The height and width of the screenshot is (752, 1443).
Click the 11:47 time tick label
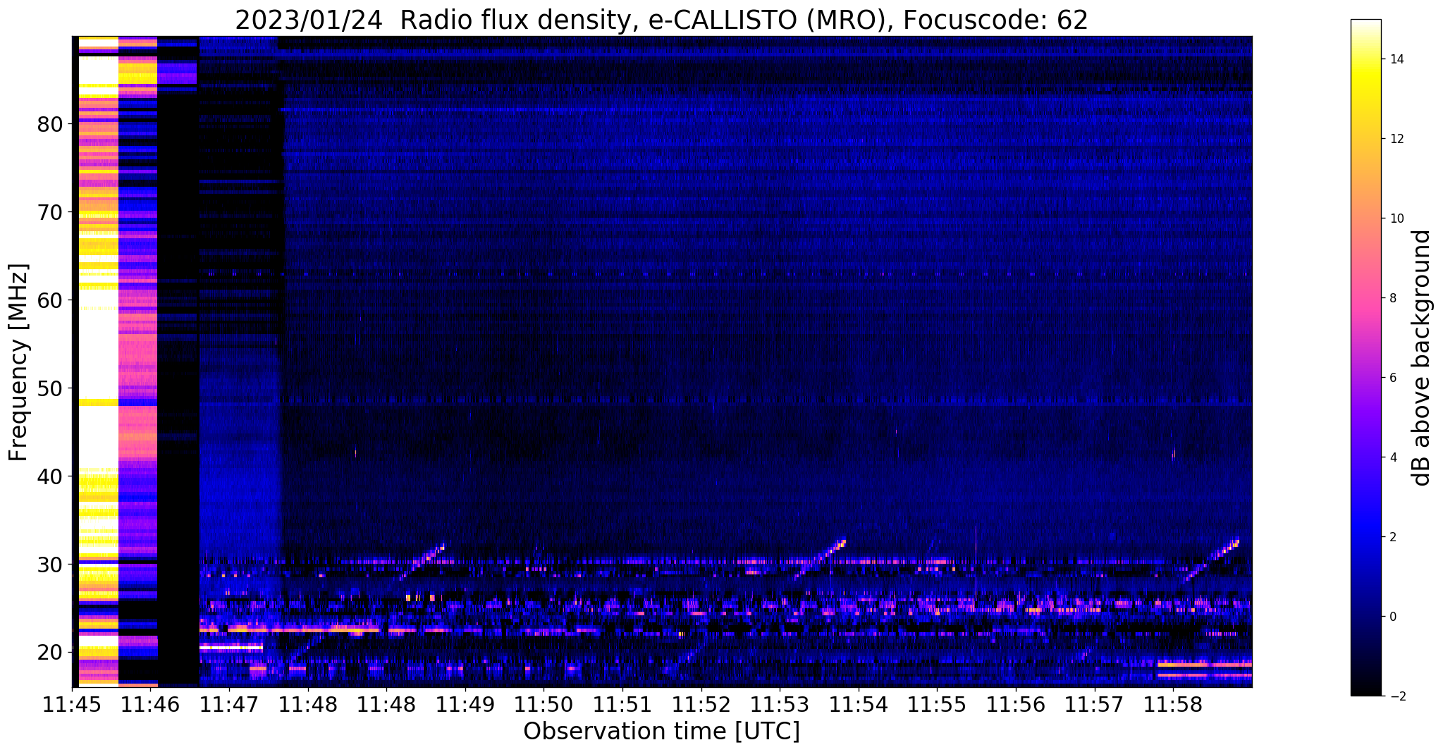coord(228,704)
